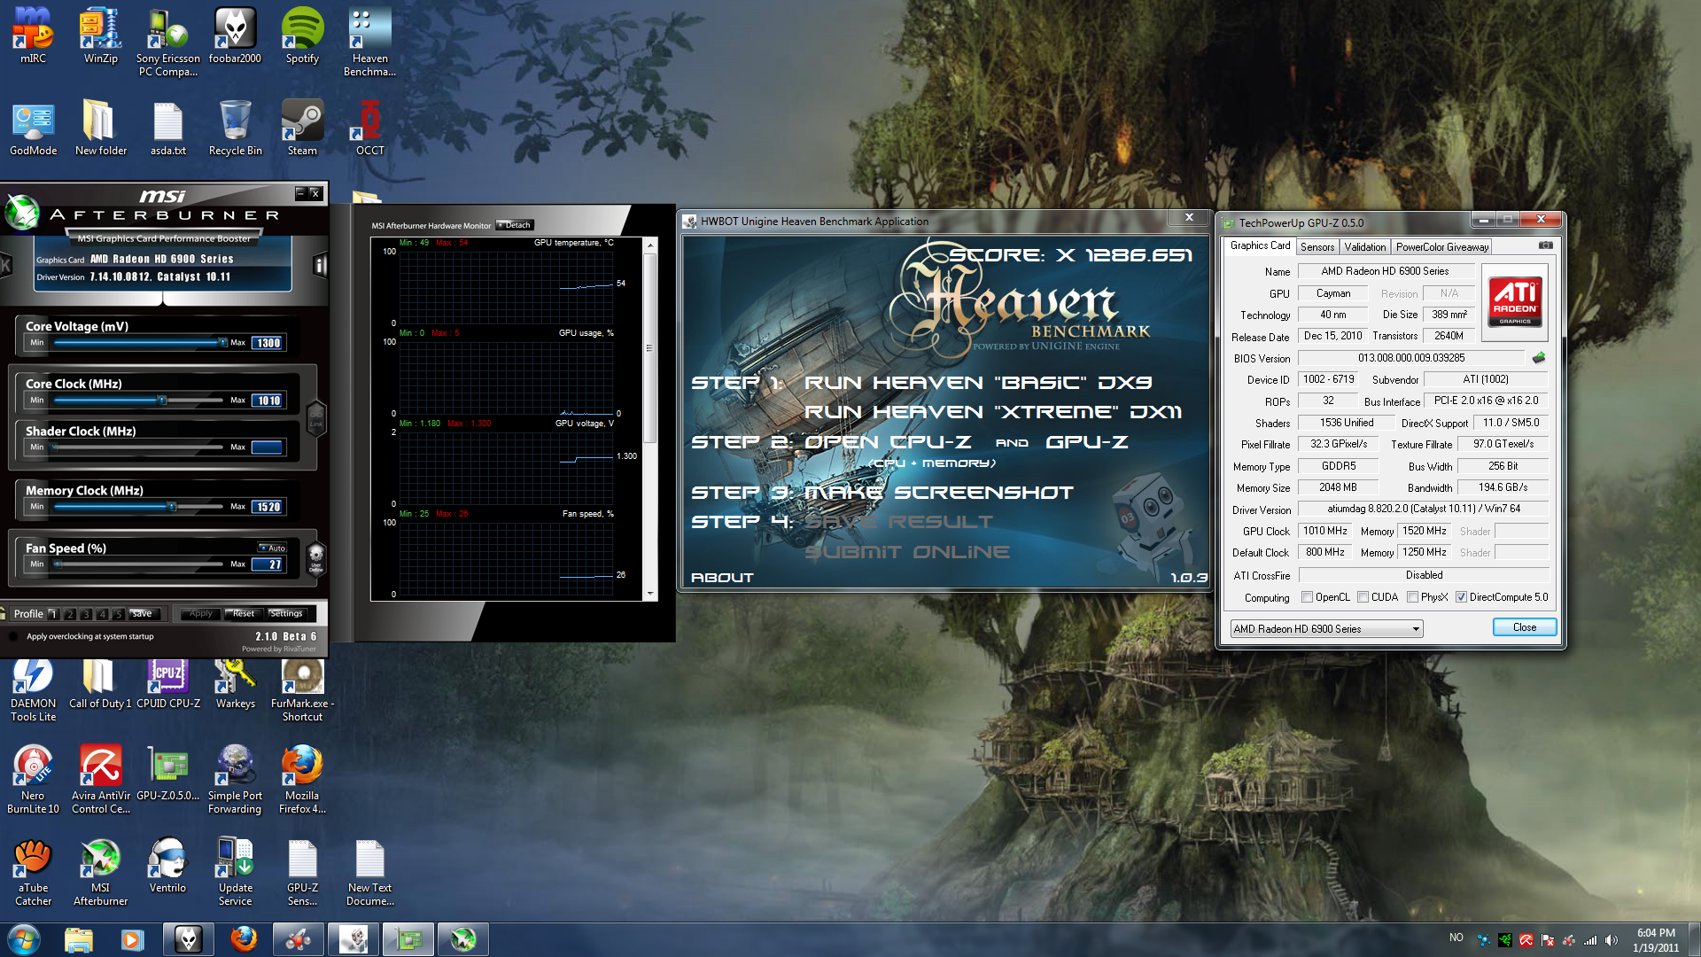Click RUN HEAVEN "XTREME" DX11 option
Image resolution: width=1701 pixels, height=957 pixels.
(x=993, y=412)
